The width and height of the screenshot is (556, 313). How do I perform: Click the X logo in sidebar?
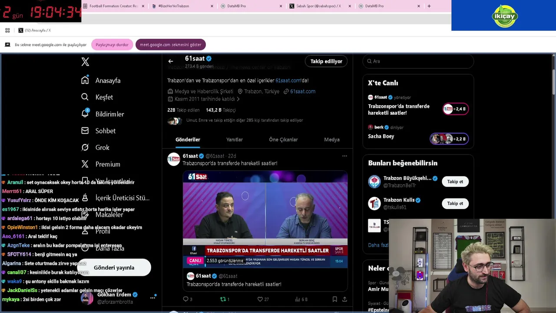(x=85, y=62)
